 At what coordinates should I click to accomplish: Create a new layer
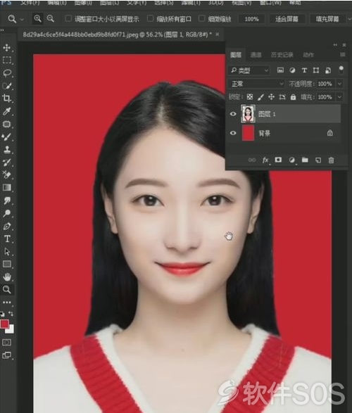[318, 160]
